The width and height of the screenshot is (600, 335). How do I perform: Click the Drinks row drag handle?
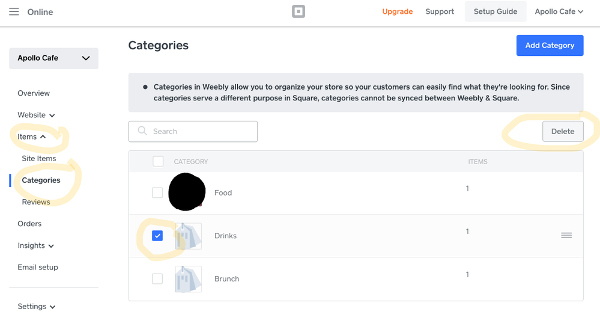pos(566,235)
